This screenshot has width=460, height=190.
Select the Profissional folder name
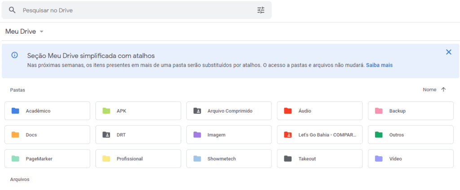(x=130, y=159)
